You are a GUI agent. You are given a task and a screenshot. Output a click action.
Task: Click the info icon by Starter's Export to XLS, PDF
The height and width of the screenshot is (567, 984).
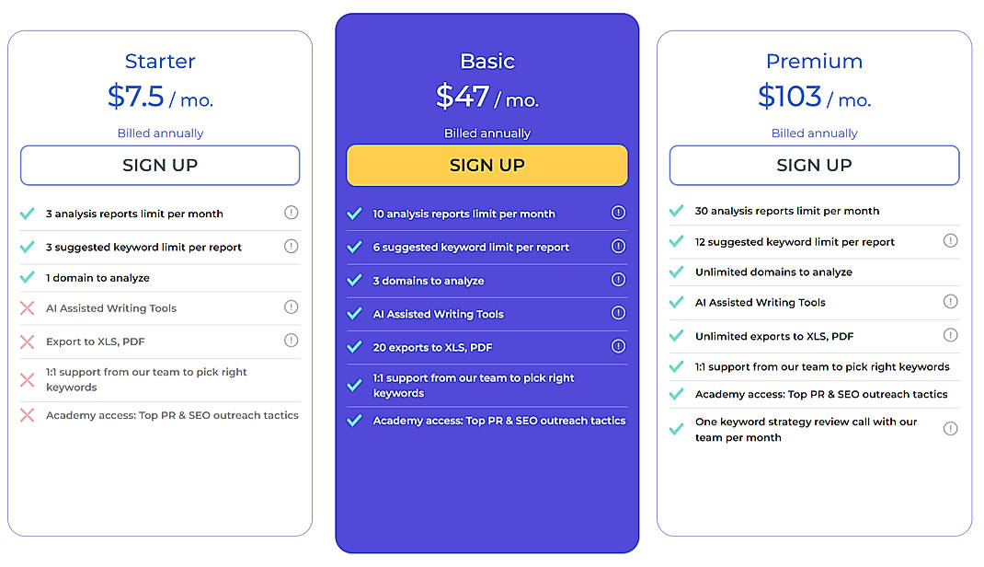(x=292, y=341)
